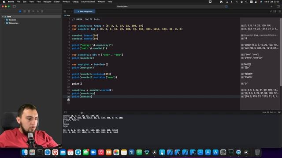
Task: Open the Product menu
Action: click(66, 2)
